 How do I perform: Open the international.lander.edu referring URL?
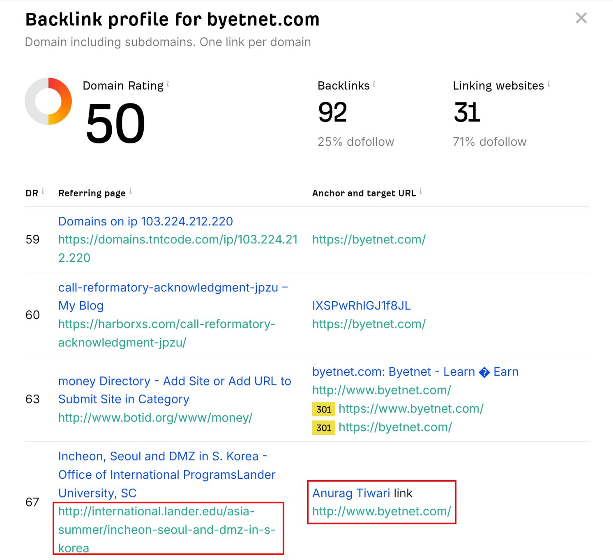[167, 530]
